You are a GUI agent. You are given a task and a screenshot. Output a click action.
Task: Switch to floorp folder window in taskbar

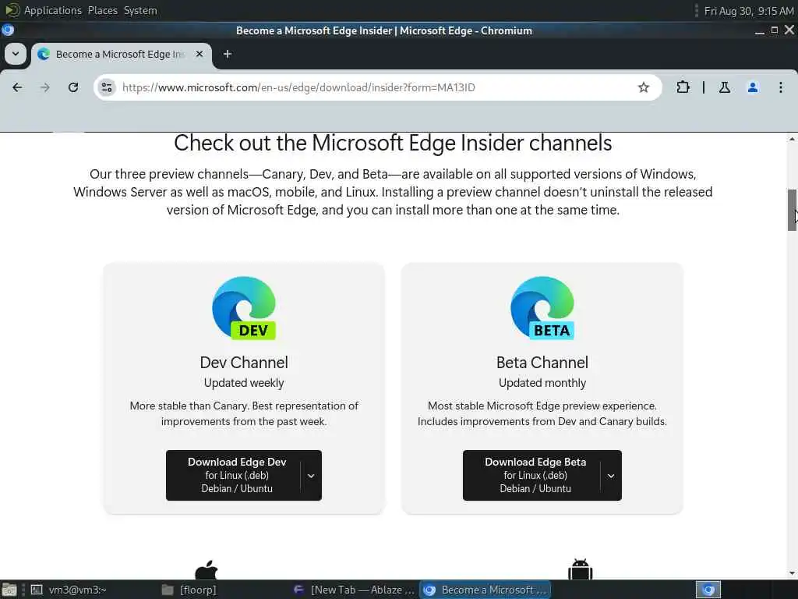click(x=189, y=590)
